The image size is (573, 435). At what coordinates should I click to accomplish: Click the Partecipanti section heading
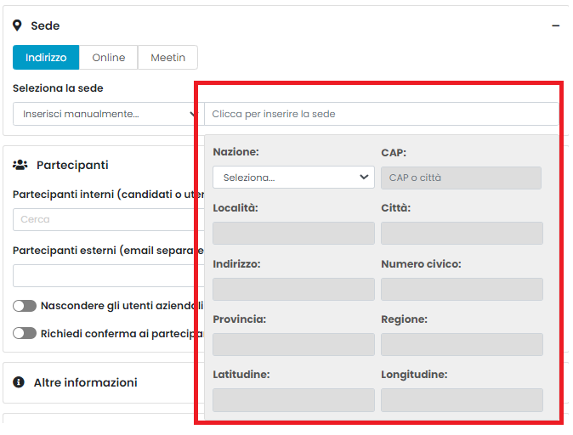pos(72,165)
